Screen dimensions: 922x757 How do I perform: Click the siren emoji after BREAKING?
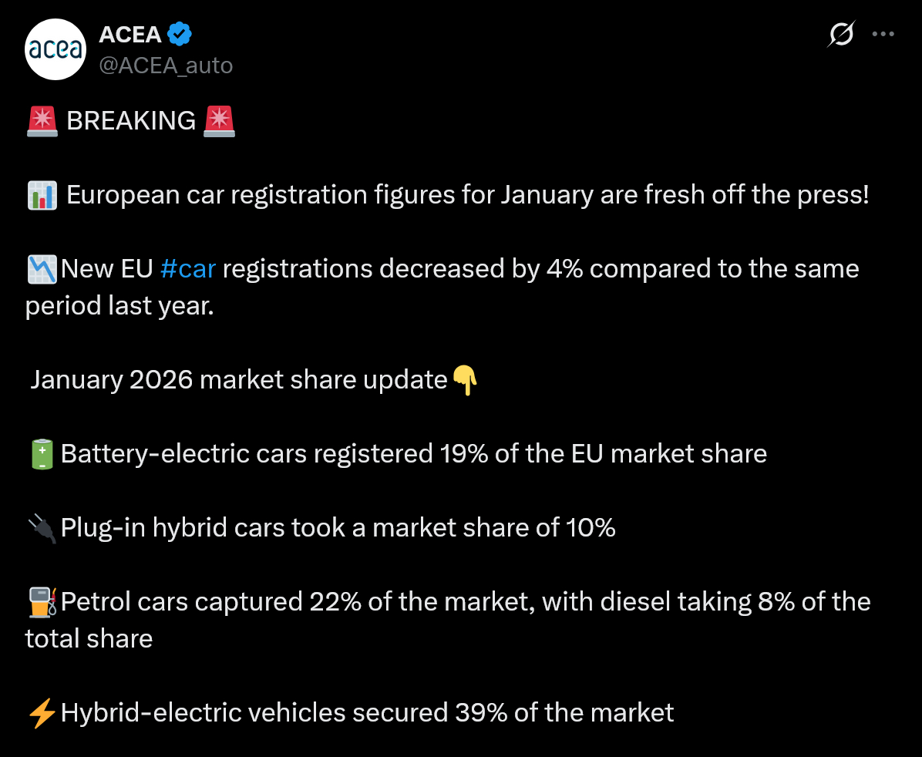click(218, 121)
